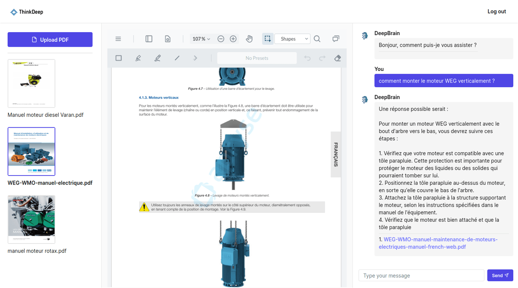This screenshot has height=288, width=518.
Task: Select the Pan hand tool
Action: click(x=249, y=39)
